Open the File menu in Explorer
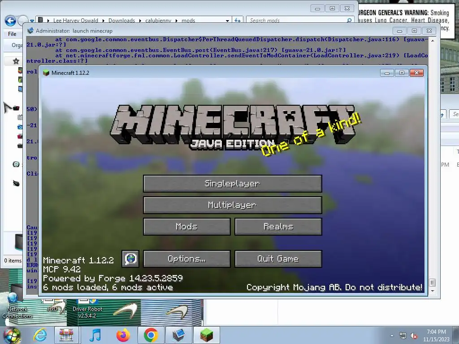 [12, 34]
